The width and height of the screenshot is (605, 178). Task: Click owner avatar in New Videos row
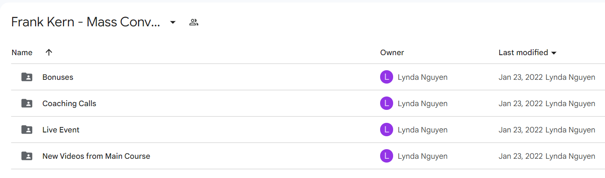(x=386, y=156)
